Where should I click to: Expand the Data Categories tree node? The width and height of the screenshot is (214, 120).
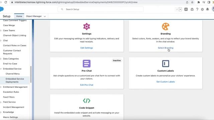pos(1,59)
